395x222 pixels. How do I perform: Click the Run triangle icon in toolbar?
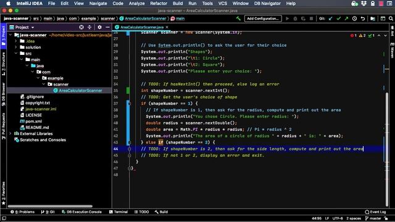(x=287, y=18)
